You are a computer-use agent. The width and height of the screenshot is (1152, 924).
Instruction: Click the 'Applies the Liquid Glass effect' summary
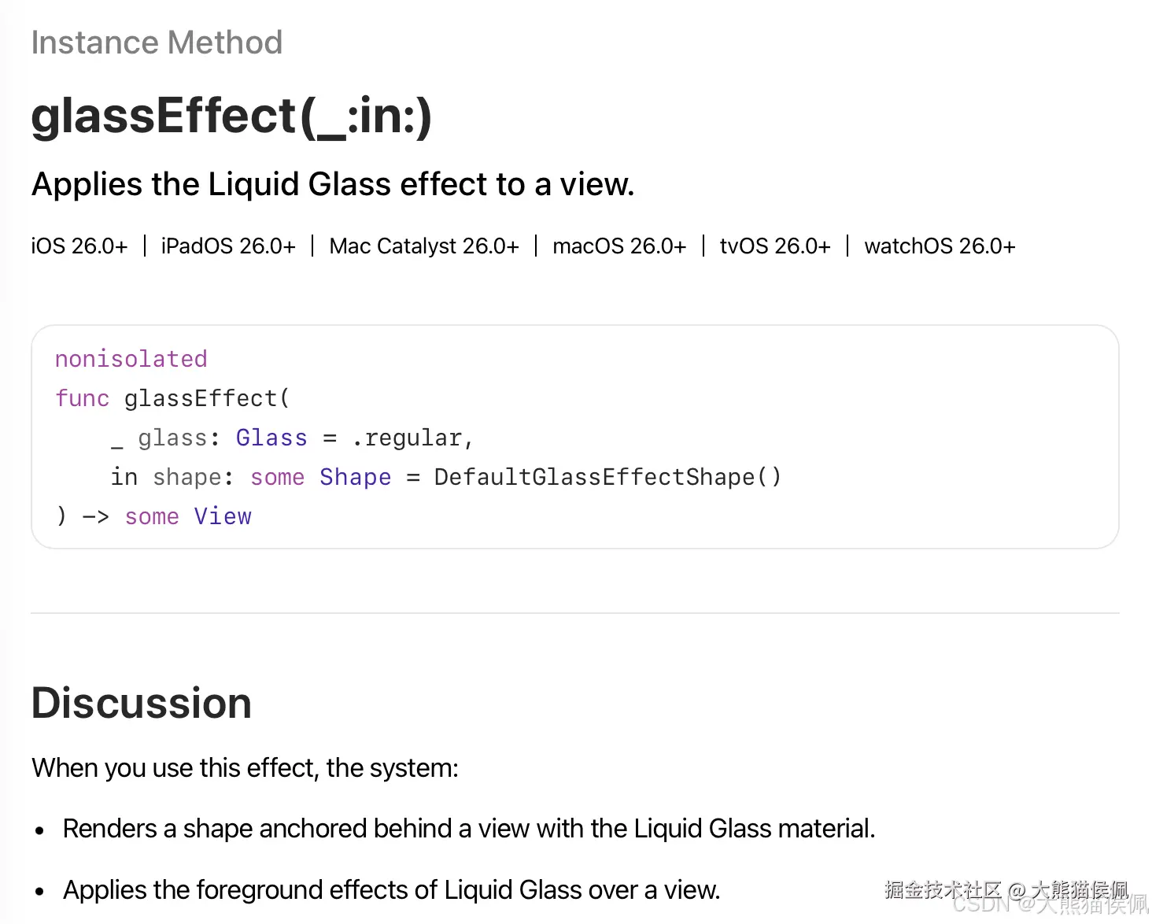pyautogui.click(x=333, y=184)
